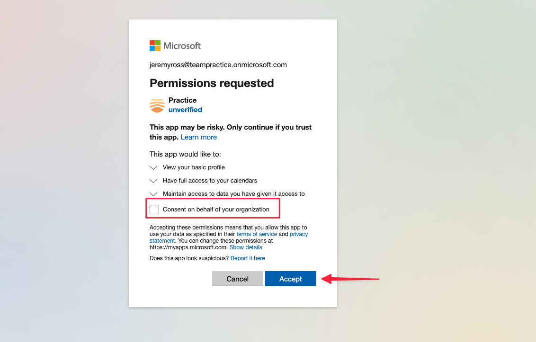Click Show details link
Viewport: 536px width, 342px height.
click(246, 247)
